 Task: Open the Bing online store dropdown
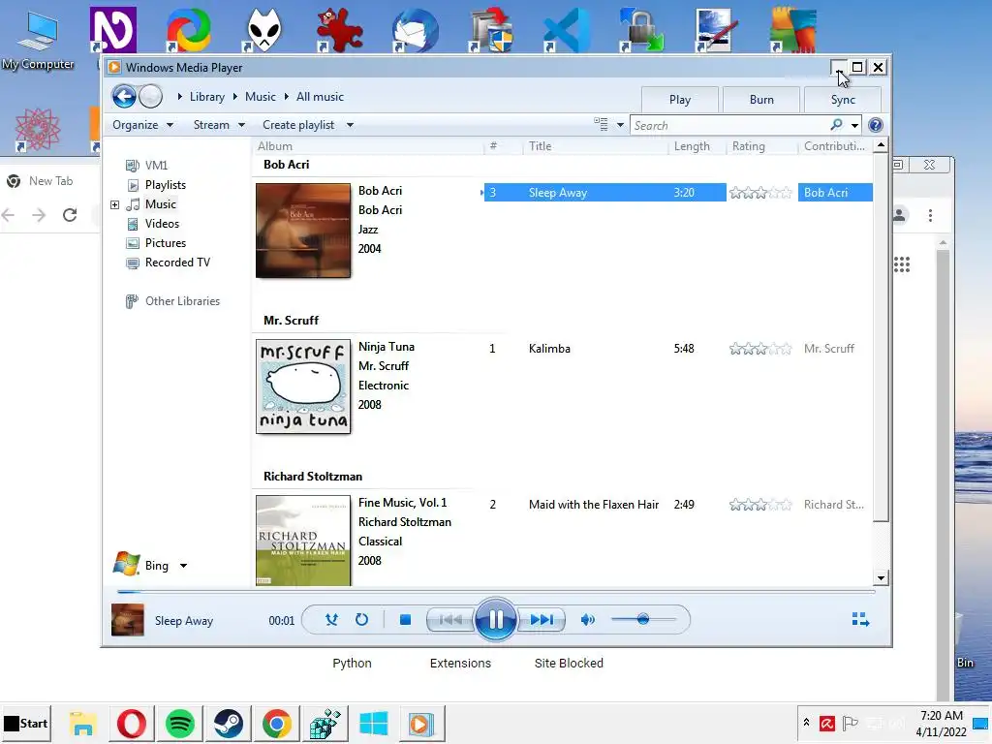183,566
